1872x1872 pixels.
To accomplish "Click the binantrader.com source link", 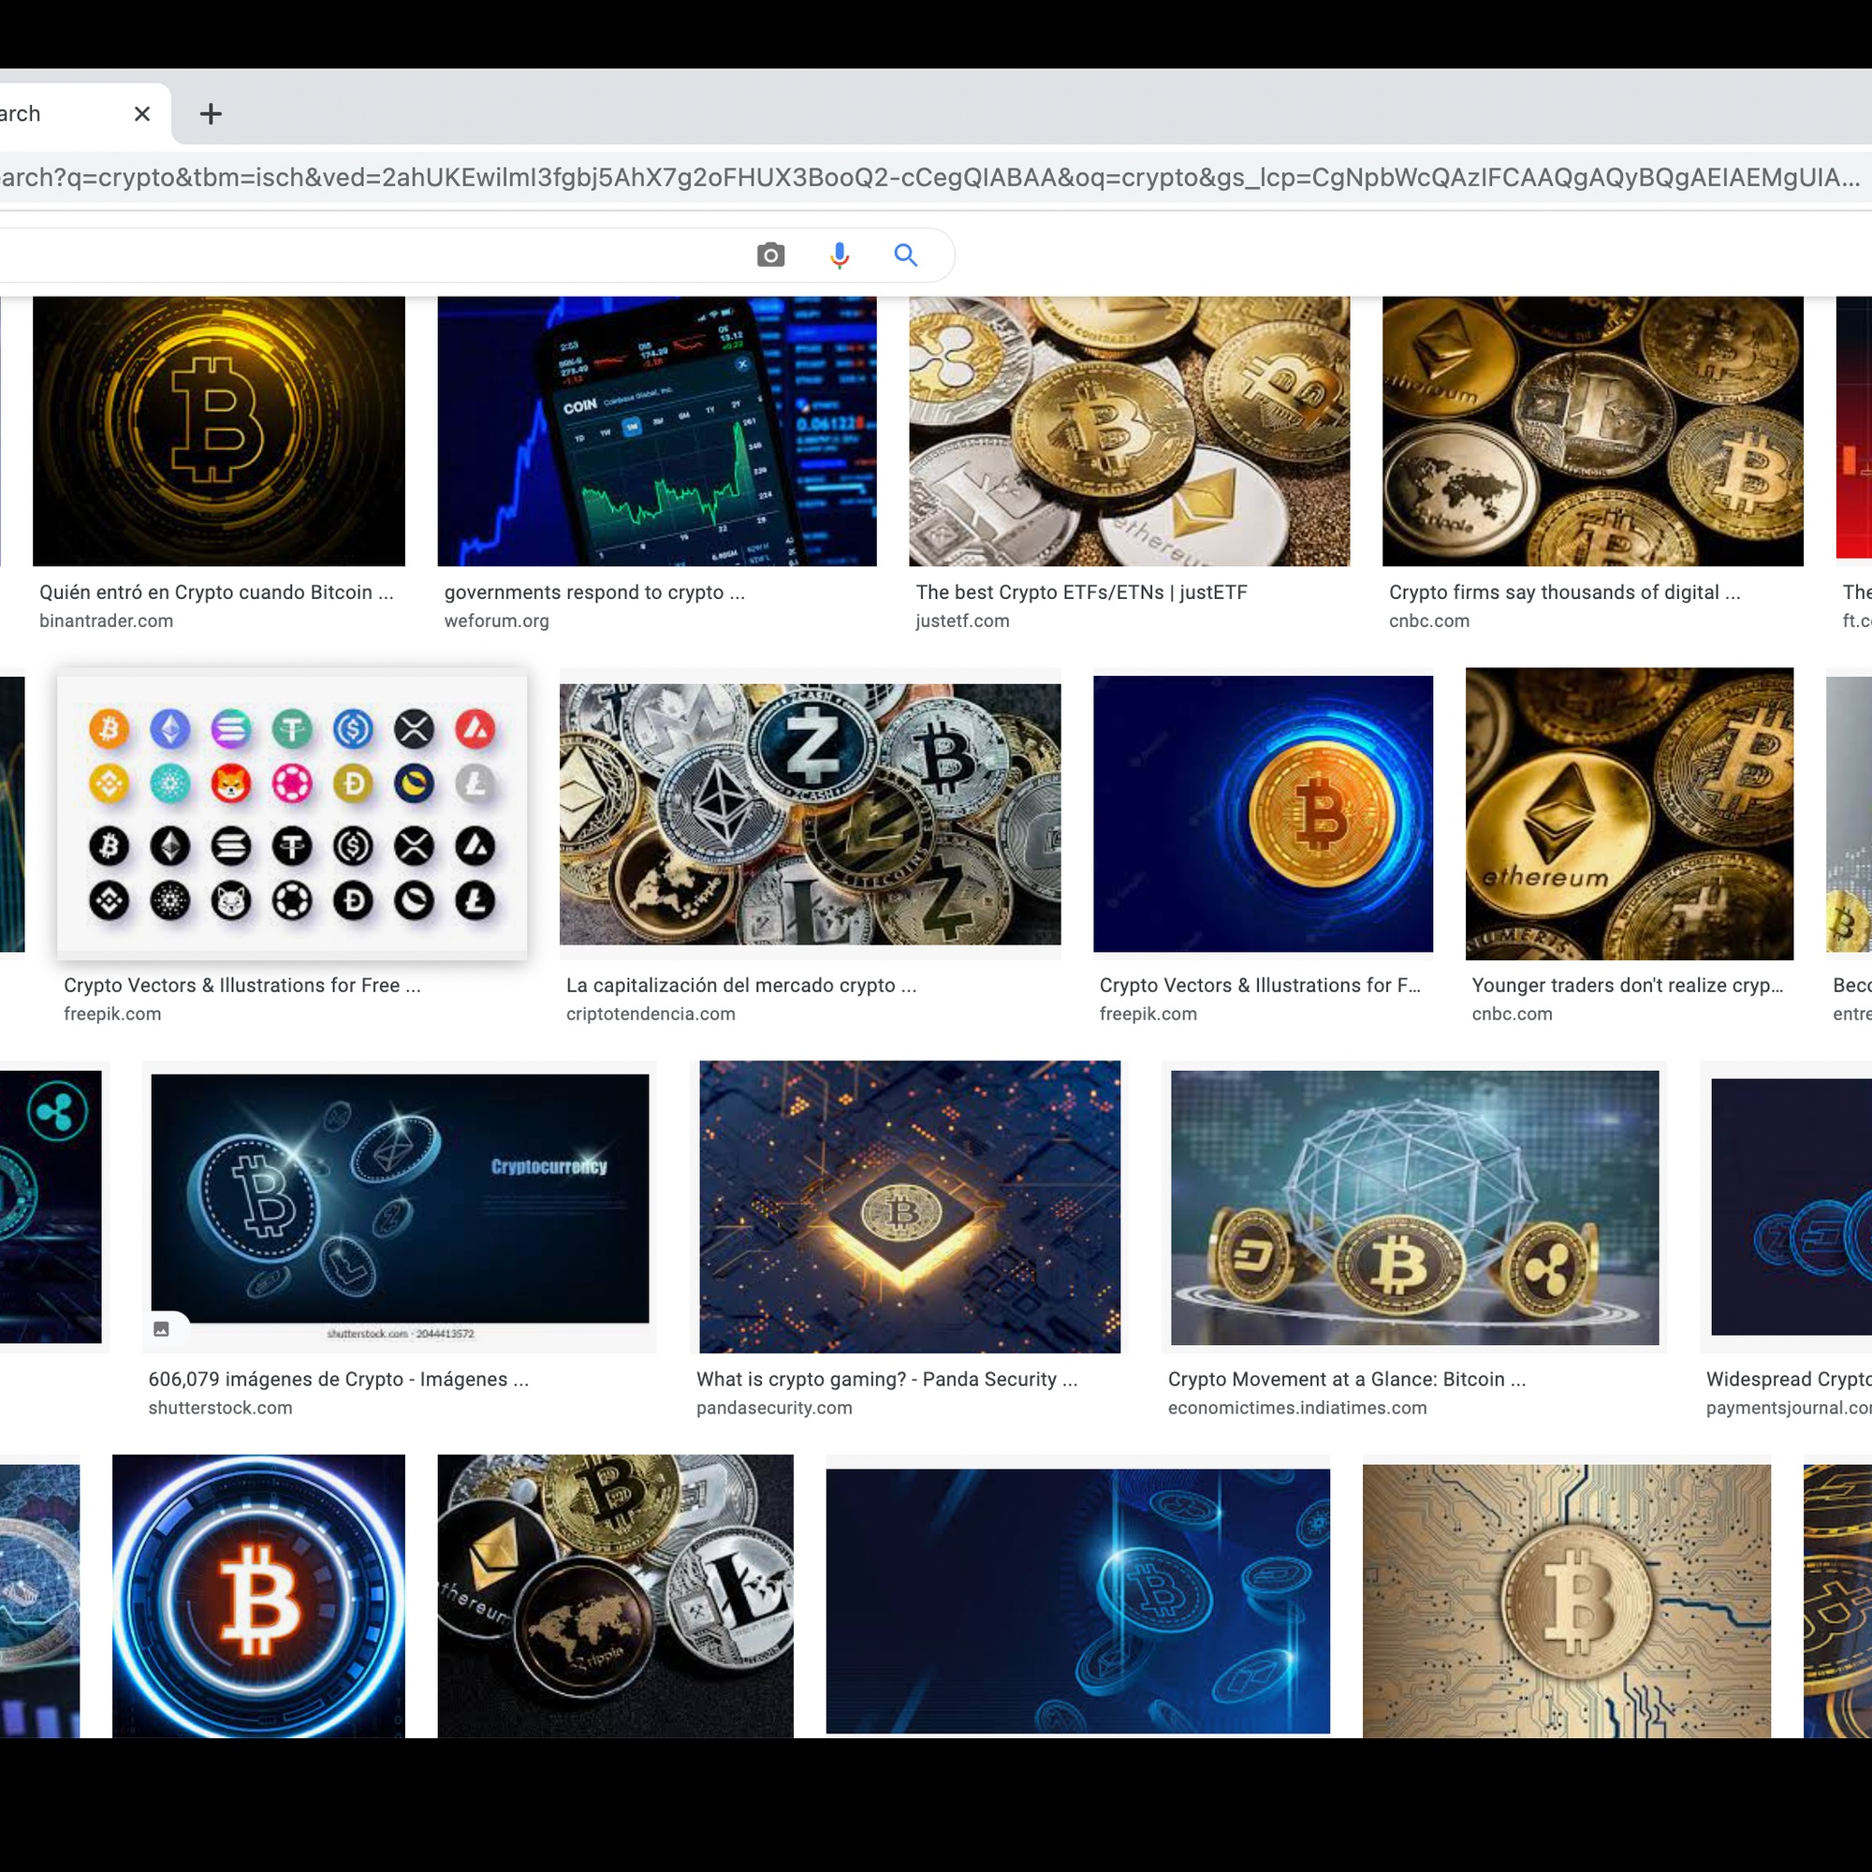I will (107, 622).
